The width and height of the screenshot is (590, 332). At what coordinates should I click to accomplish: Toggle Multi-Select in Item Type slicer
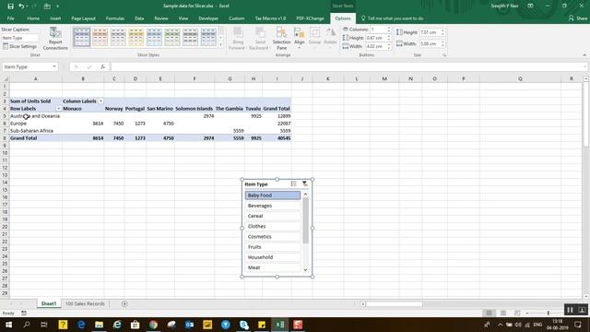pyautogui.click(x=293, y=184)
